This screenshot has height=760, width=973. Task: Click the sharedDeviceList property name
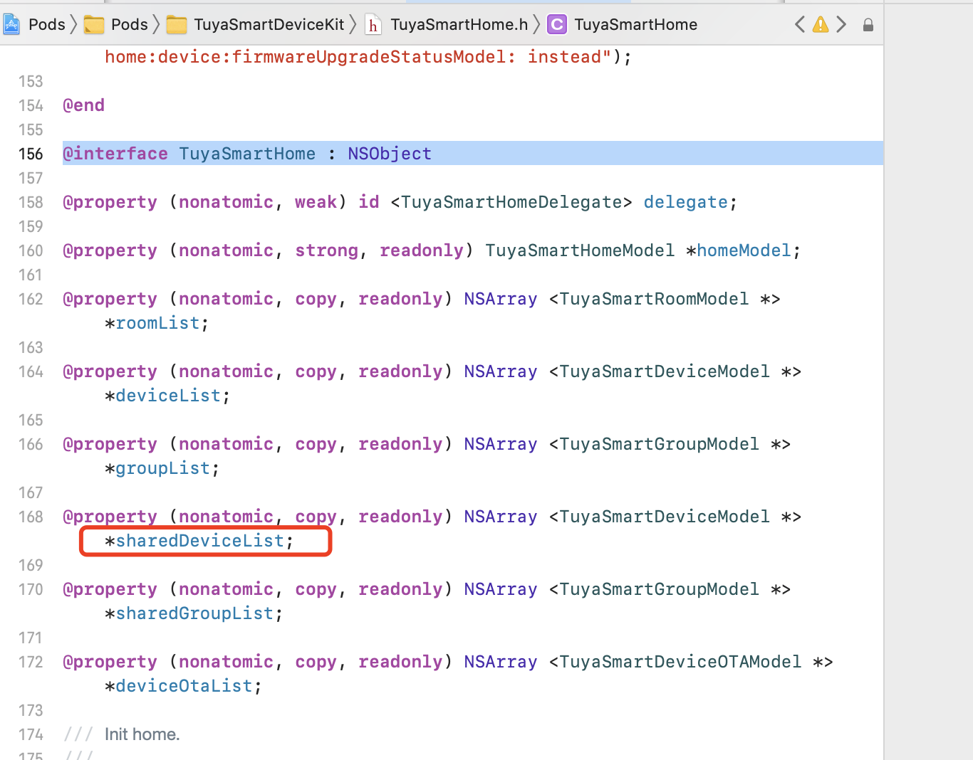tap(200, 541)
